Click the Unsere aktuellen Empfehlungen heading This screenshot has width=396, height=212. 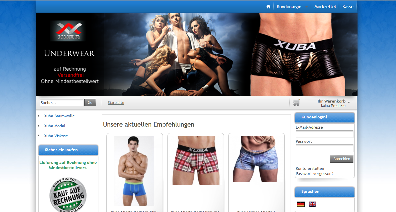coord(148,124)
